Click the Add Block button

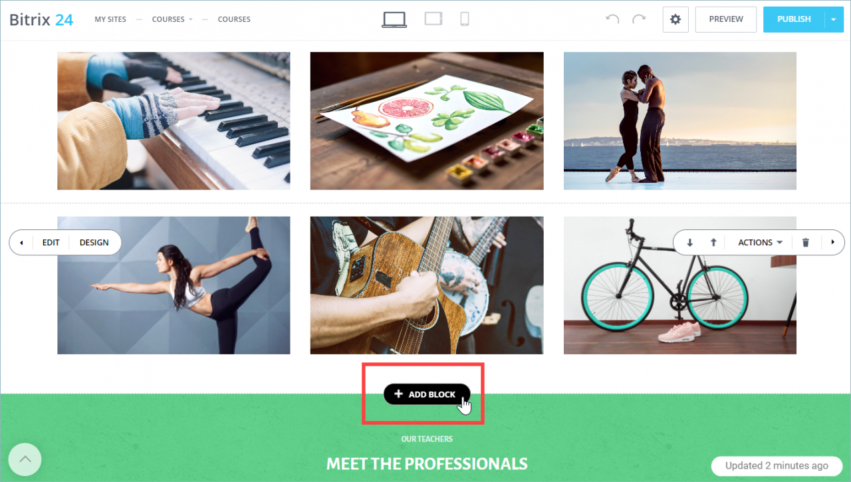click(427, 394)
